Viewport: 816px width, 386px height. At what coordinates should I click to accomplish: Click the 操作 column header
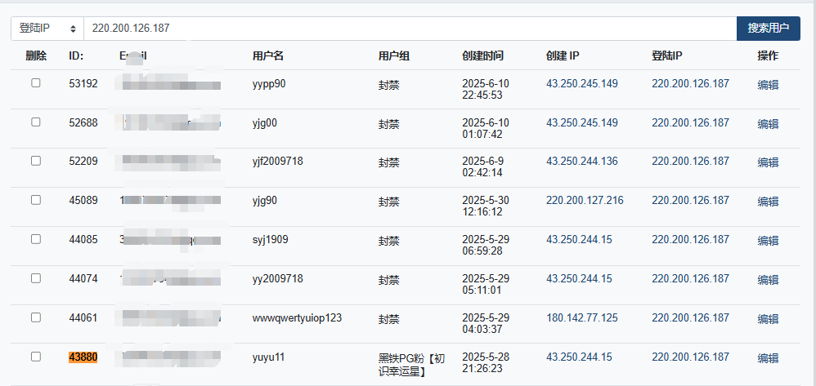pos(768,56)
